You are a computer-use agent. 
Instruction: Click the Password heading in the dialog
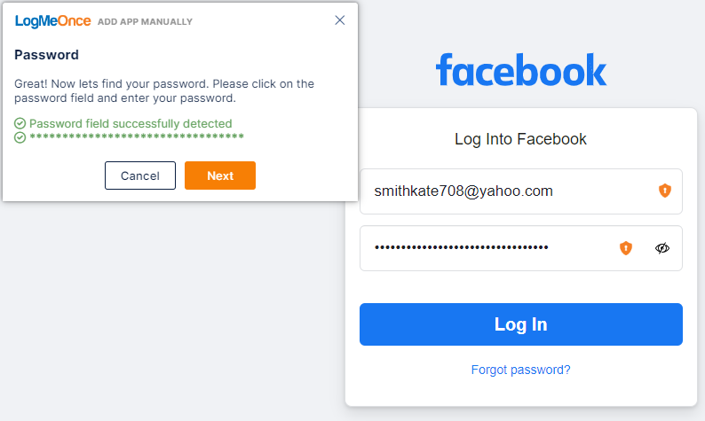tap(47, 55)
